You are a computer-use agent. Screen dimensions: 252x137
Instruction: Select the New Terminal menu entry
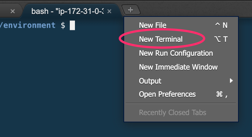181,39
